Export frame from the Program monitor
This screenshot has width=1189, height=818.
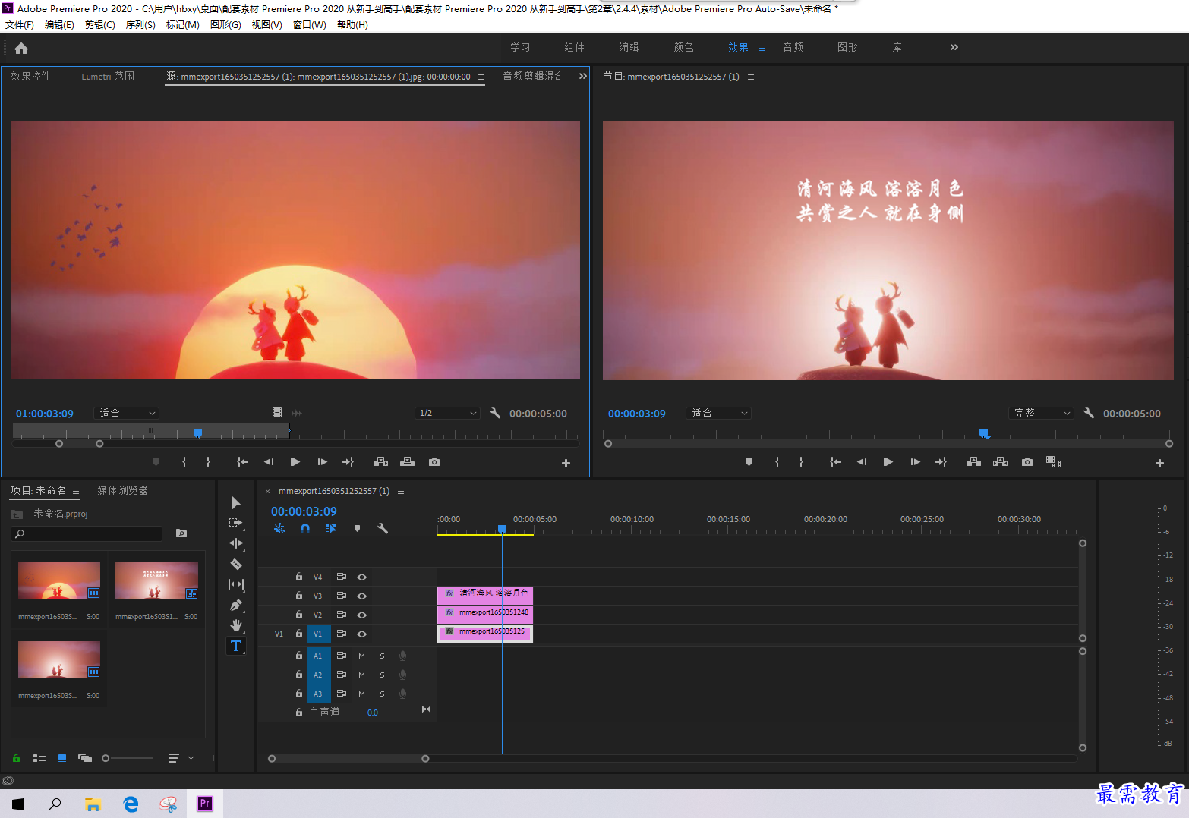[1027, 462]
